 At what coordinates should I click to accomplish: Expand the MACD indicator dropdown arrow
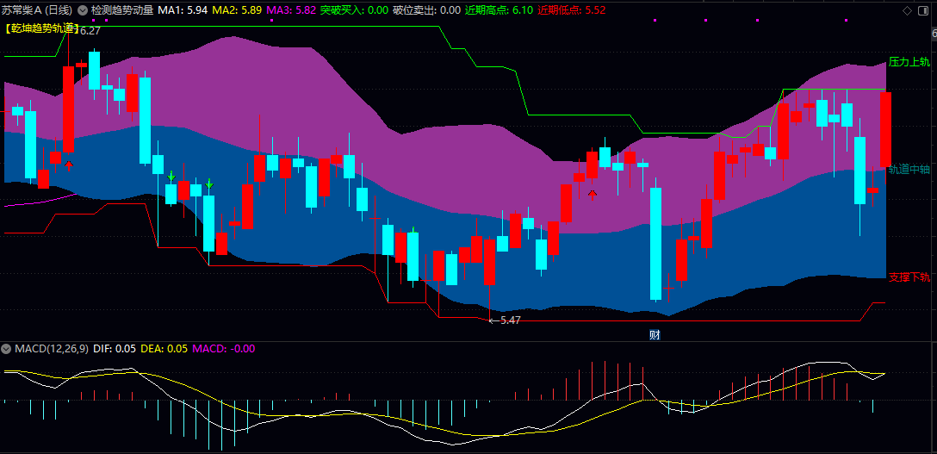tap(7, 348)
